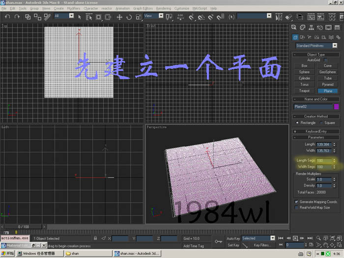Image resolution: width=344 pixels, height=258 pixels.
Task: Select the Square creation method
Action: click(321, 123)
